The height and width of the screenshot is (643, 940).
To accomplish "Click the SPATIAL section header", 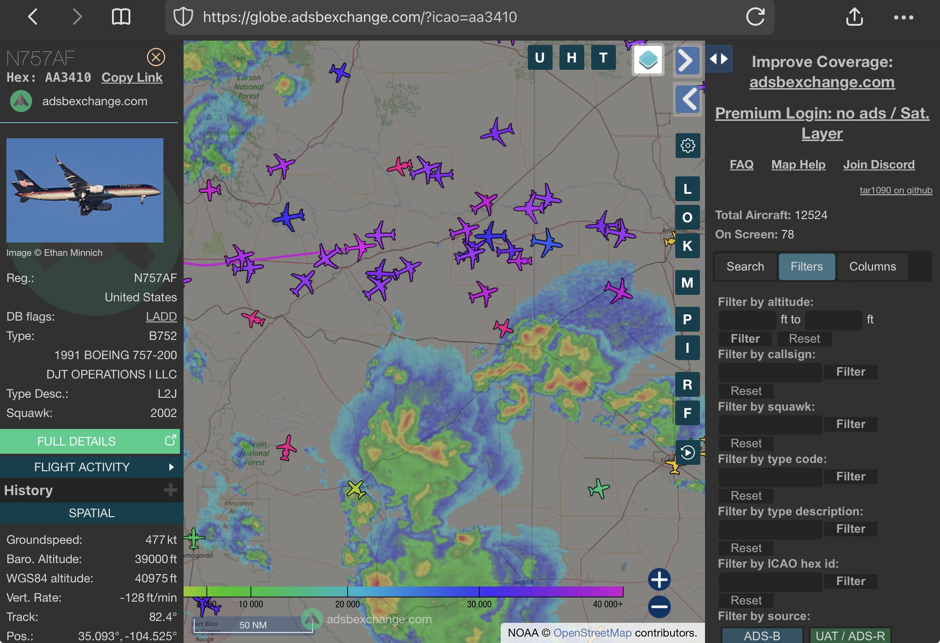I will pyautogui.click(x=92, y=513).
